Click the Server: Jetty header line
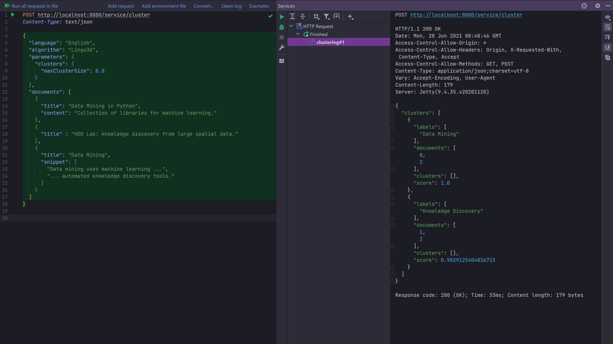Screen dimensions: 613x344 (x=442, y=92)
